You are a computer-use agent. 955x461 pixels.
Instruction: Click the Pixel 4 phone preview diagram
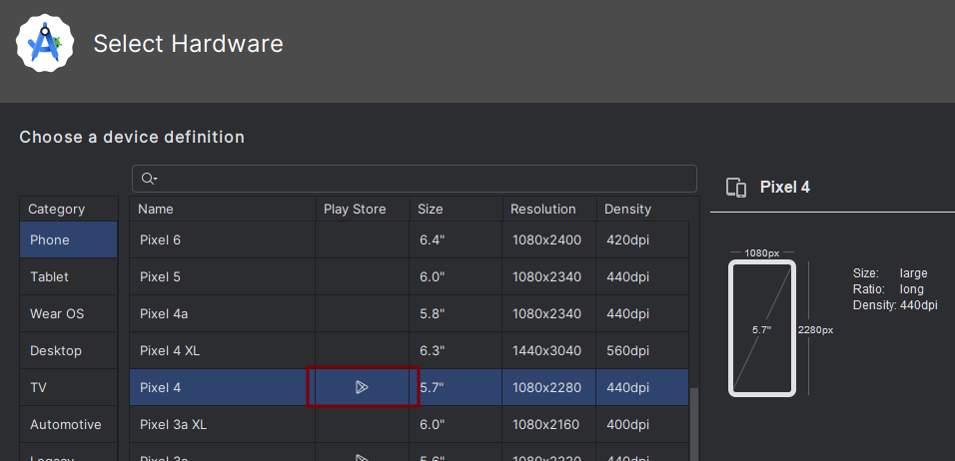point(762,328)
